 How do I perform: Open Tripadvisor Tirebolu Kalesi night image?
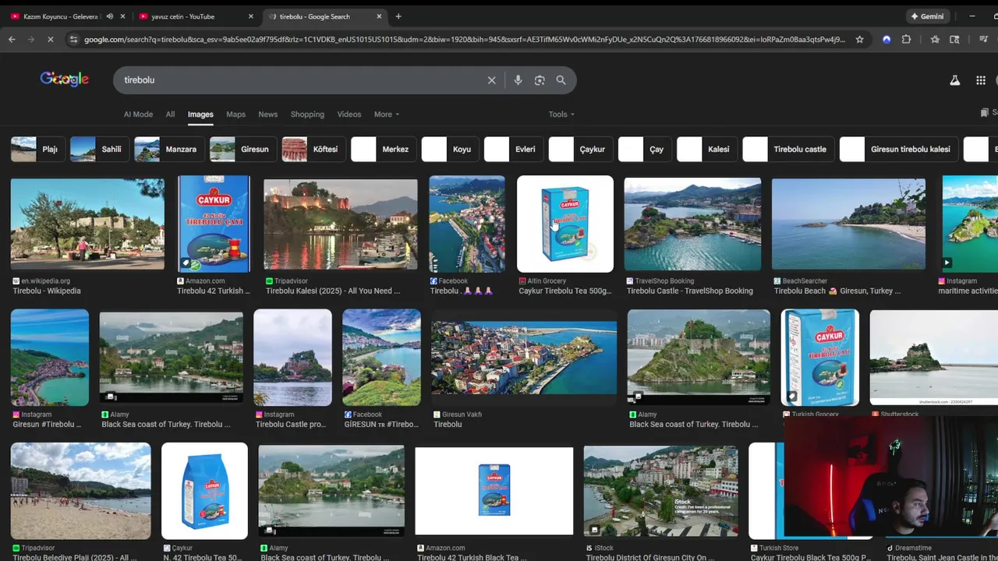click(340, 224)
